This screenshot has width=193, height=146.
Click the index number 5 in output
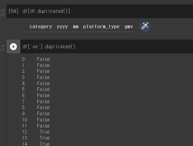tap(23, 89)
